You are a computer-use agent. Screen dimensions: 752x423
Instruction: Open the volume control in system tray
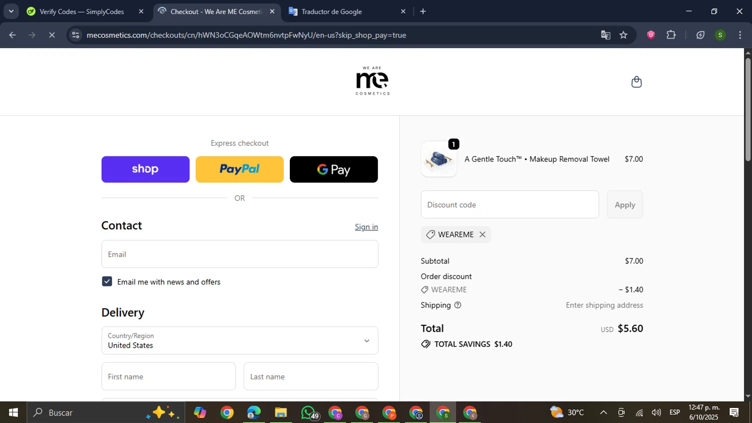[x=656, y=412]
